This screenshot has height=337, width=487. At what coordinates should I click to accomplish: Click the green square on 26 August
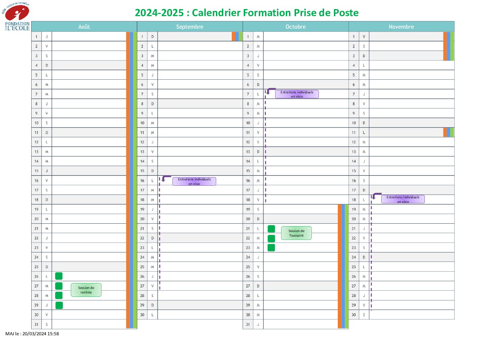pyautogui.click(x=59, y=276)
